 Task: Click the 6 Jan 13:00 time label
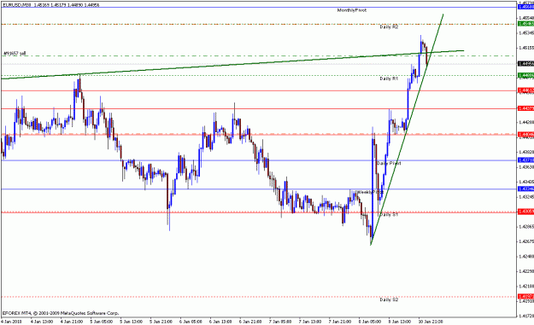point(220,322)
